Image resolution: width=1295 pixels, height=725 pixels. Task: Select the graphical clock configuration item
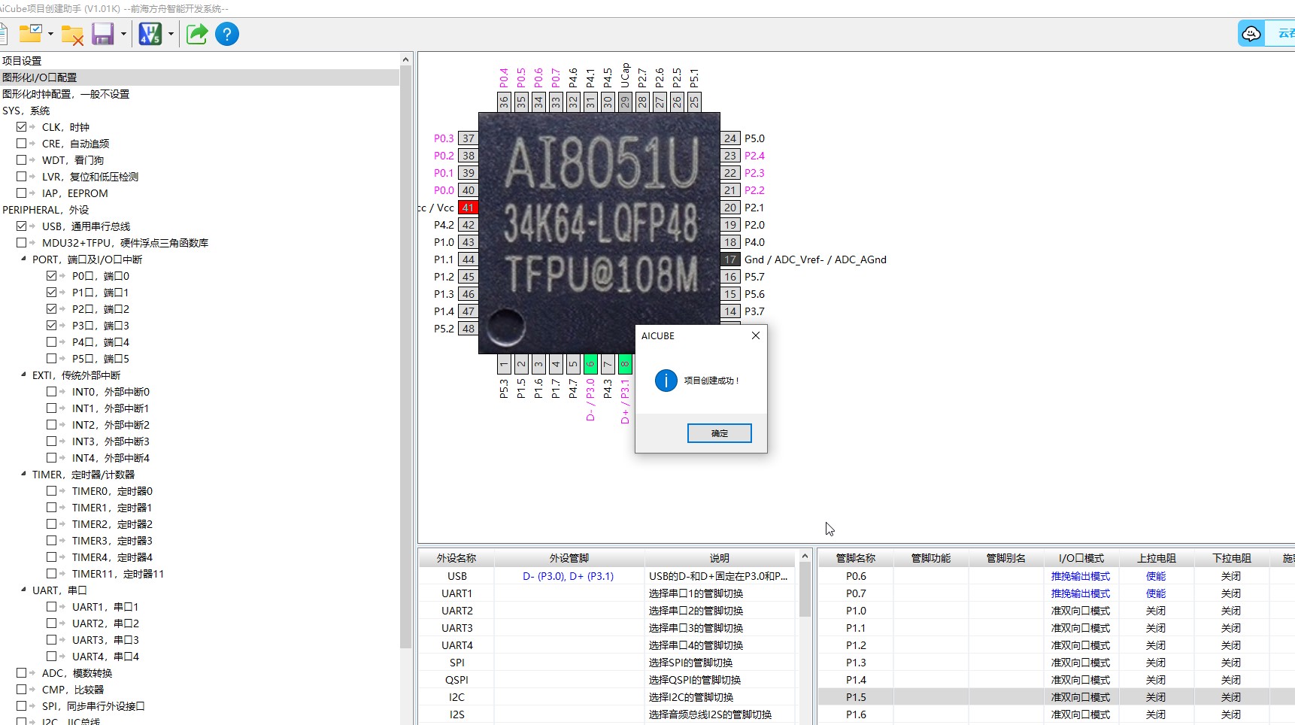pos(66,94)
